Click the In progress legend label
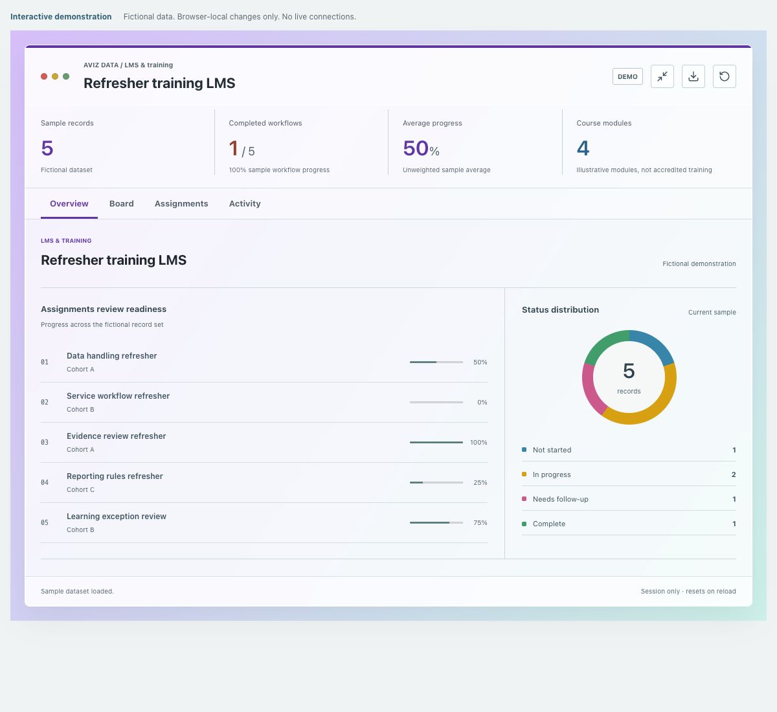 pyautogui.click(x=552, y=474)
